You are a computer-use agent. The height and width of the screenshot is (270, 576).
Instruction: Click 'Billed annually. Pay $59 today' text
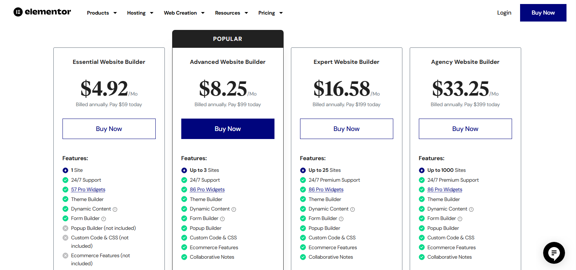[x=109, y=105]
